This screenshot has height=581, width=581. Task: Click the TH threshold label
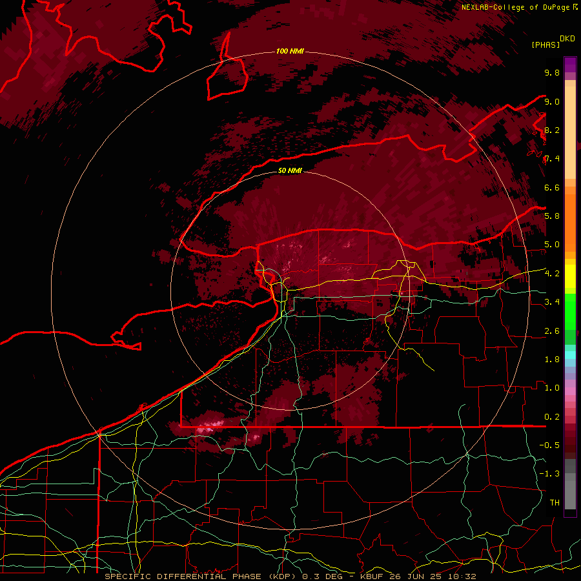[x=555, y=503]
